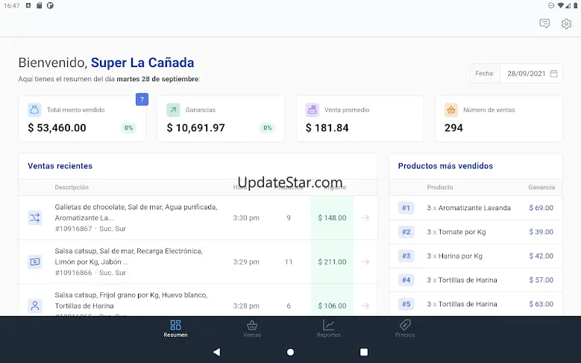581x363 pixels.
Task: Click the cash icon of sale #10916866
Action: click(x=35, y=262)
